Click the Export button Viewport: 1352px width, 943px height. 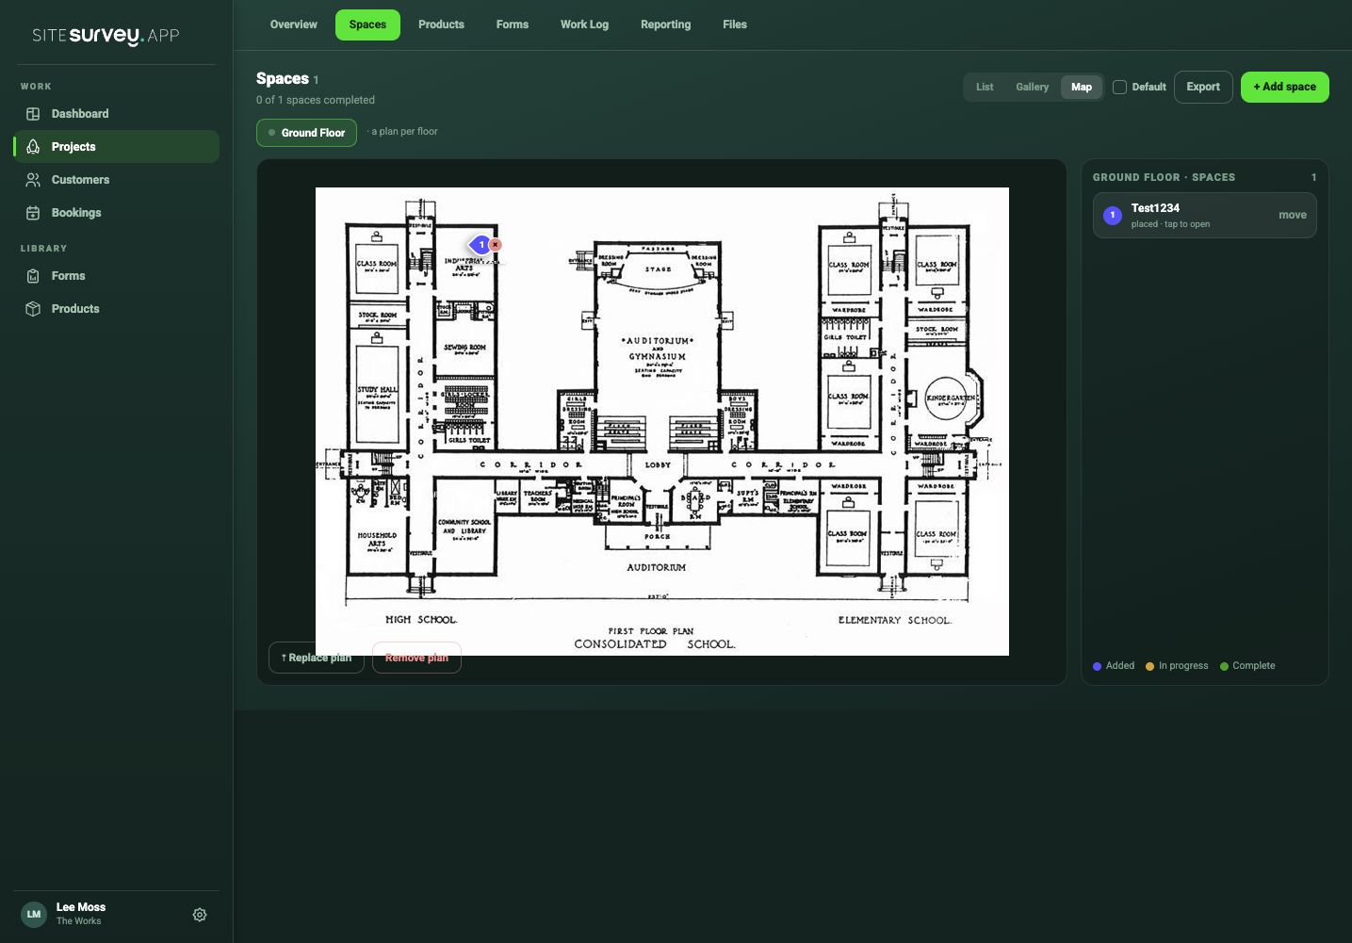pyautogui.click(x=1203, y=87)
